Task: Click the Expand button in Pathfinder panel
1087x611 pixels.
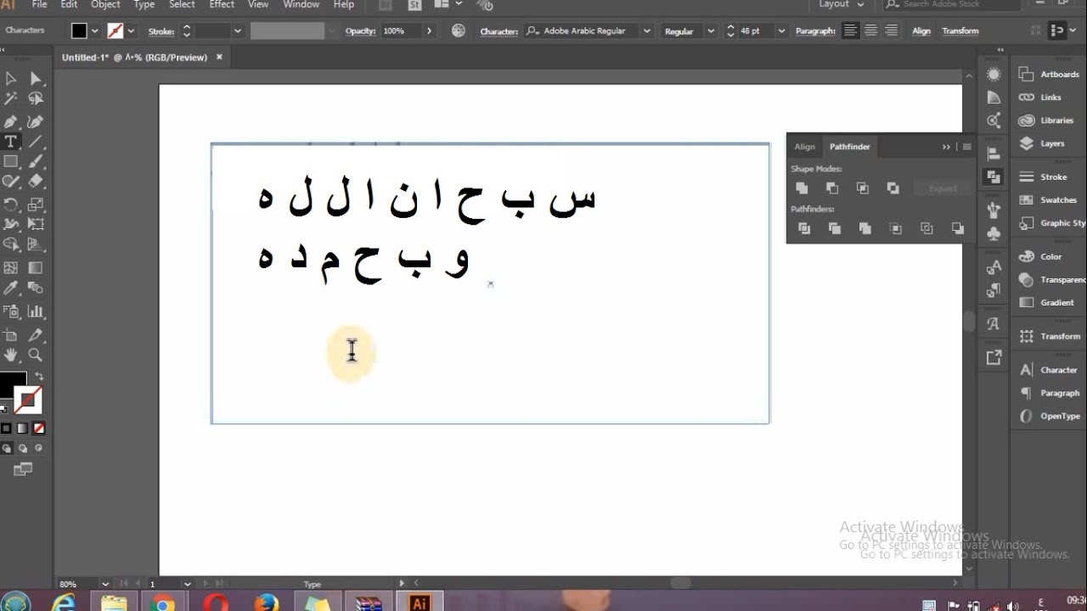Action: click(x=942, y=188)
